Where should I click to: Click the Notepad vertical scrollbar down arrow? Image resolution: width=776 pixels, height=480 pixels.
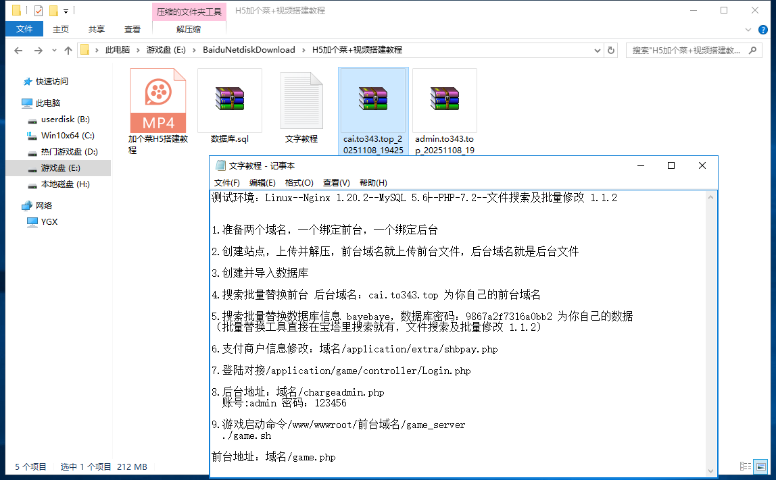pos(710,471)
